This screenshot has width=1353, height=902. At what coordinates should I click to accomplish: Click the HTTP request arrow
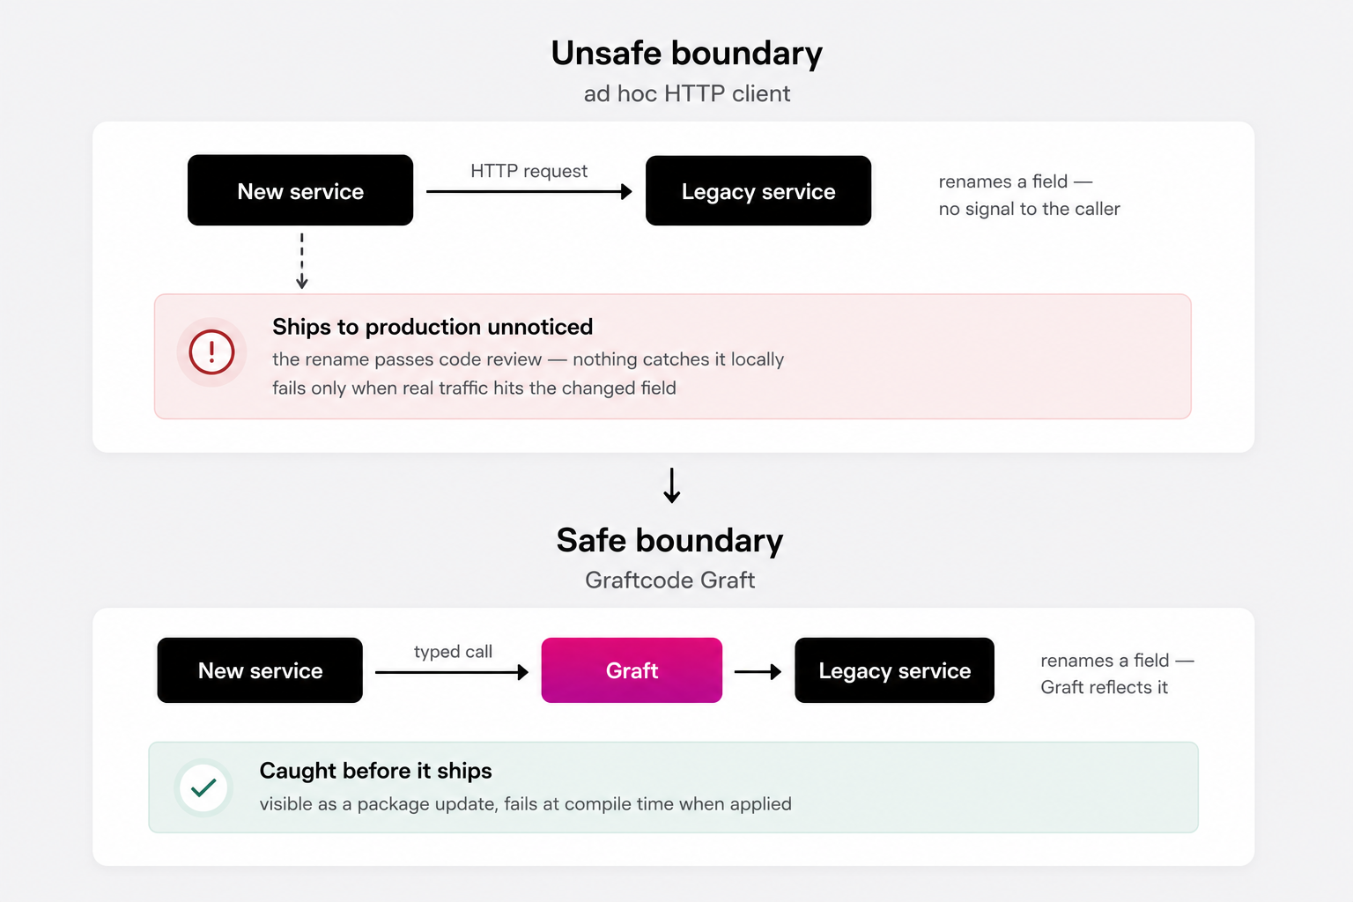[529, 192]
